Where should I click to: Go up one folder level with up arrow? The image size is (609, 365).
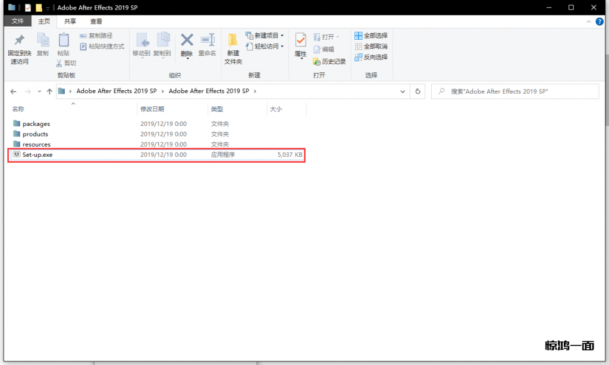pyautogui.click(x=49, y=91)
